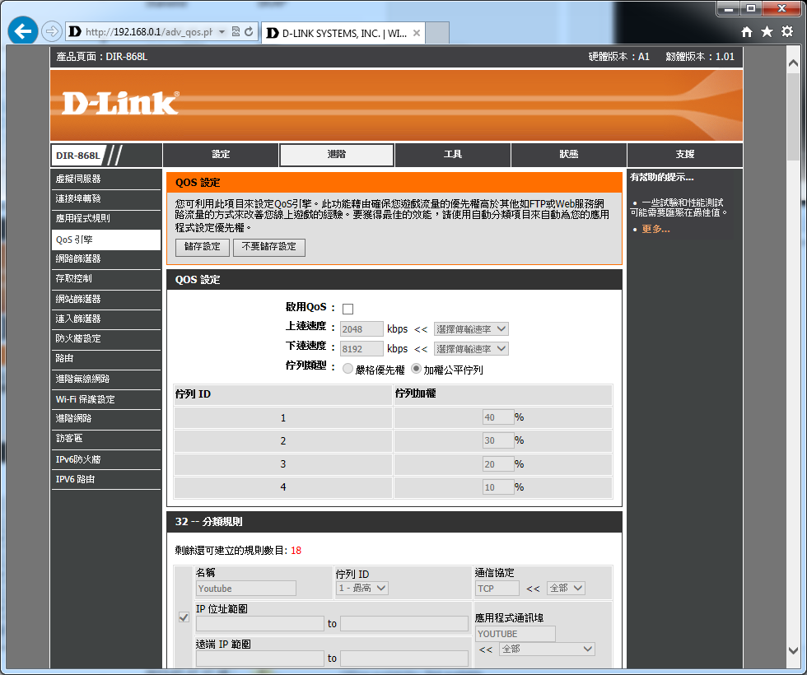Uncheck the Youtube rule checkbox
Image resolution: width=807 pixels, height=675 pixels.
pos(184,617)
